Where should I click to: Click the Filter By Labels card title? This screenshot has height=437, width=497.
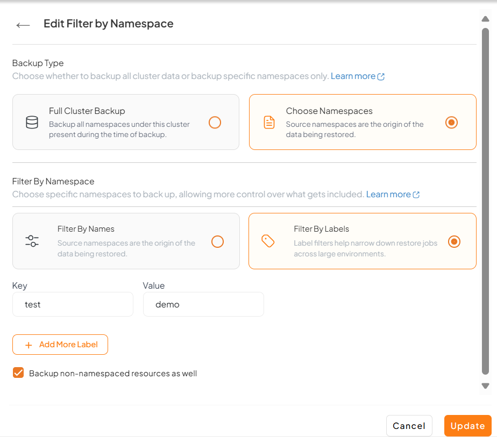pos(322,229)
